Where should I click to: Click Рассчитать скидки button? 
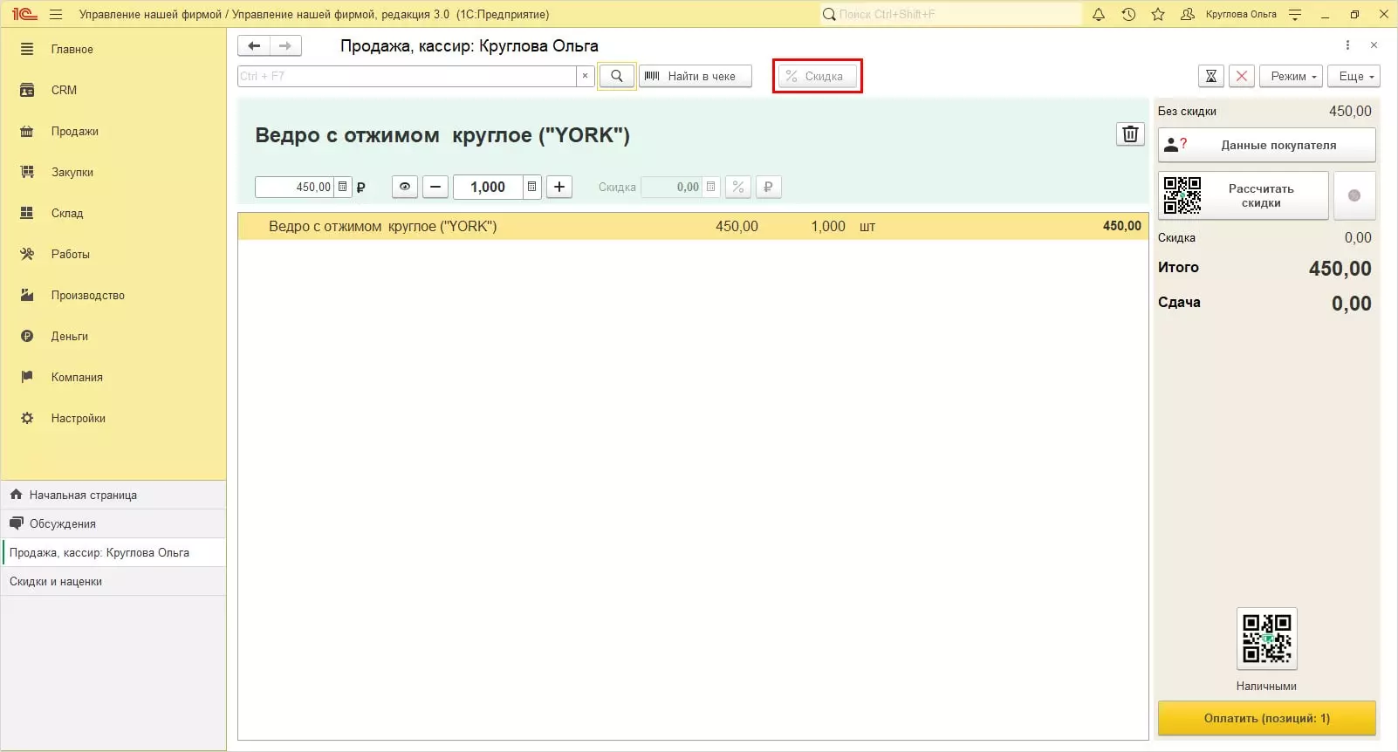(x=1244, y=195)
